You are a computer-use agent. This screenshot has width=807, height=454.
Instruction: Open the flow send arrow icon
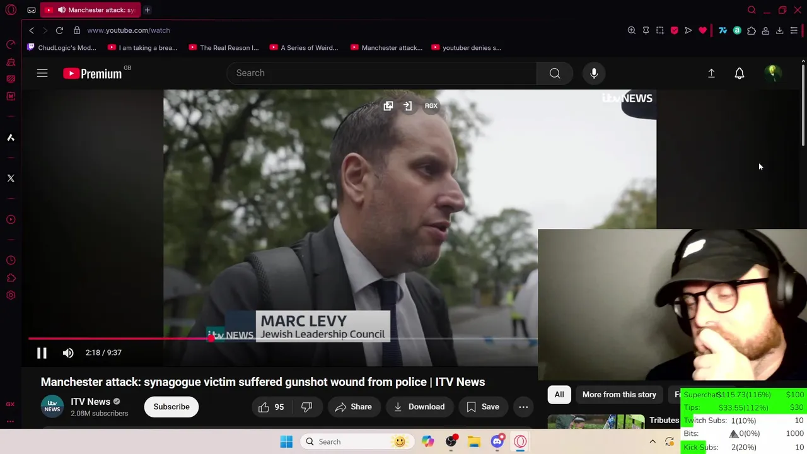(688, 30)
